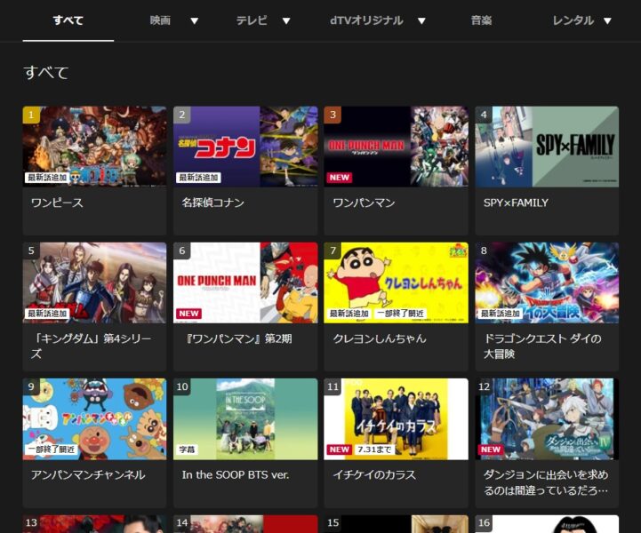The width and height of the screenshot is (641, 533).
Task: Click the In the SOOP BTS ver. title
Action: (x=236, y=474)
